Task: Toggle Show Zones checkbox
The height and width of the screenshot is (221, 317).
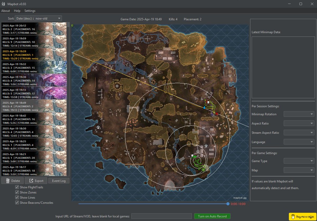Action: [x=17, y=192]
